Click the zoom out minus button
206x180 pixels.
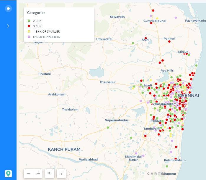pos(28,174)
